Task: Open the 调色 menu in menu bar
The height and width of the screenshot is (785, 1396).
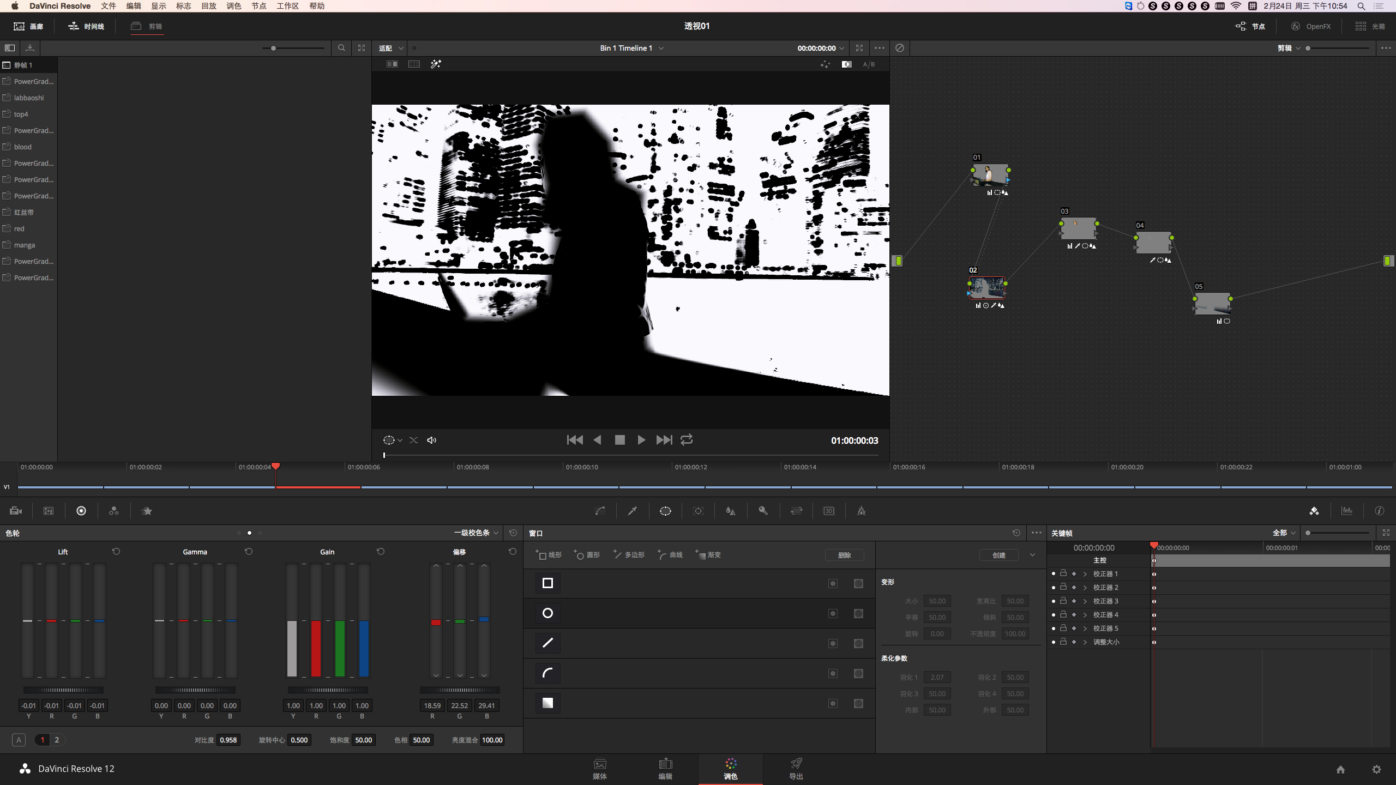Action: pyautogui.click(x=233, y=6)
